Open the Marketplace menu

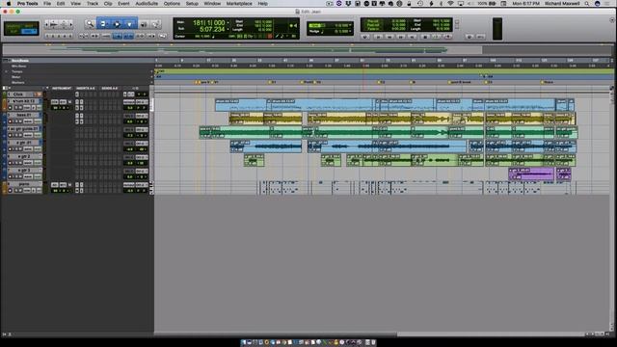[x=239, y=4]
